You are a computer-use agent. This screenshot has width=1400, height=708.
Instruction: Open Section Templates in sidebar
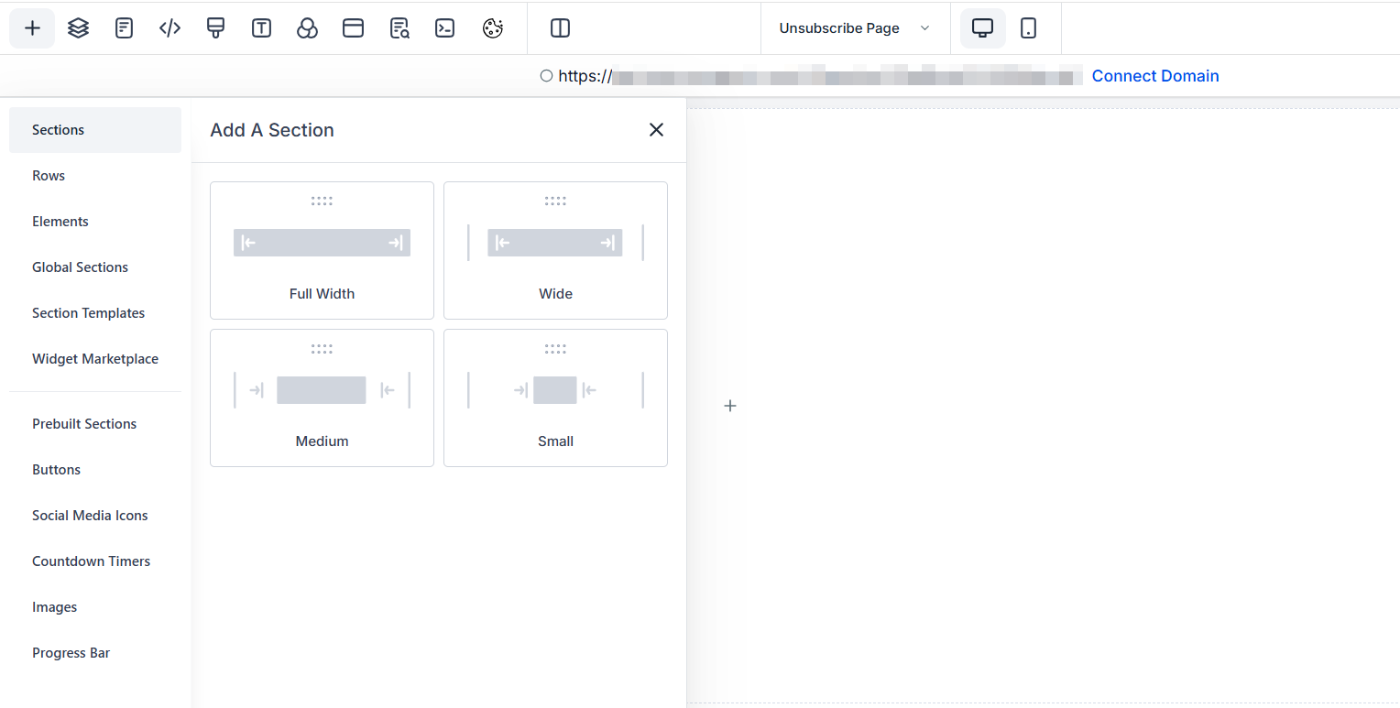pyautogui.click(x=95, y=313)
